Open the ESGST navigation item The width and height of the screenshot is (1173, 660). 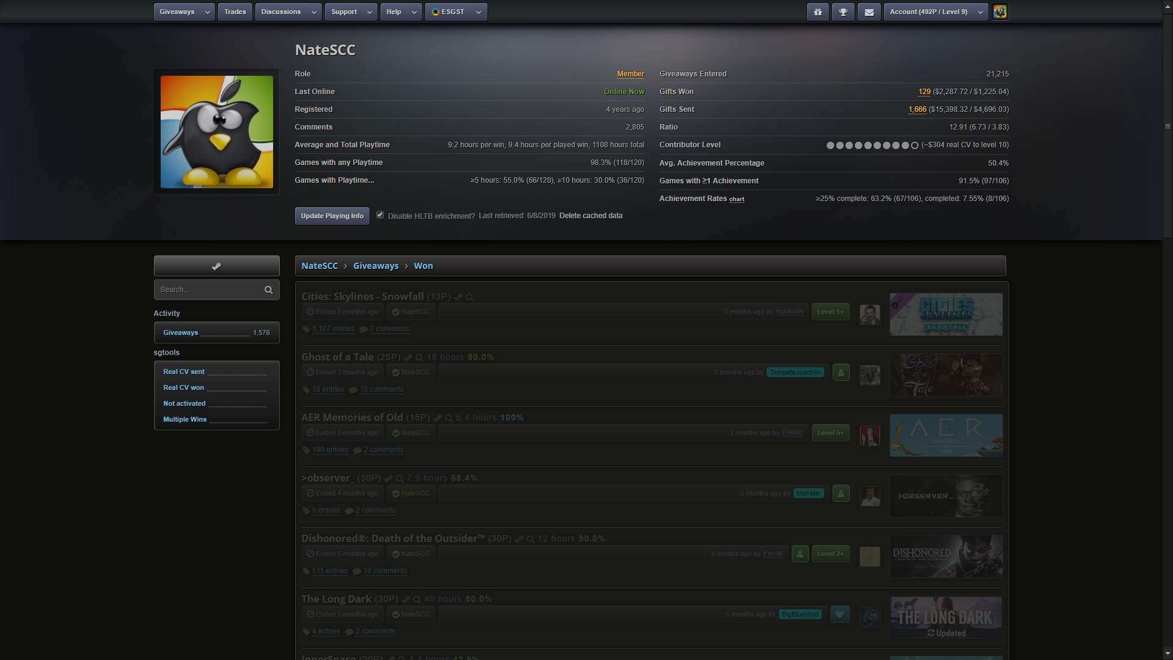tap(448, 12)
